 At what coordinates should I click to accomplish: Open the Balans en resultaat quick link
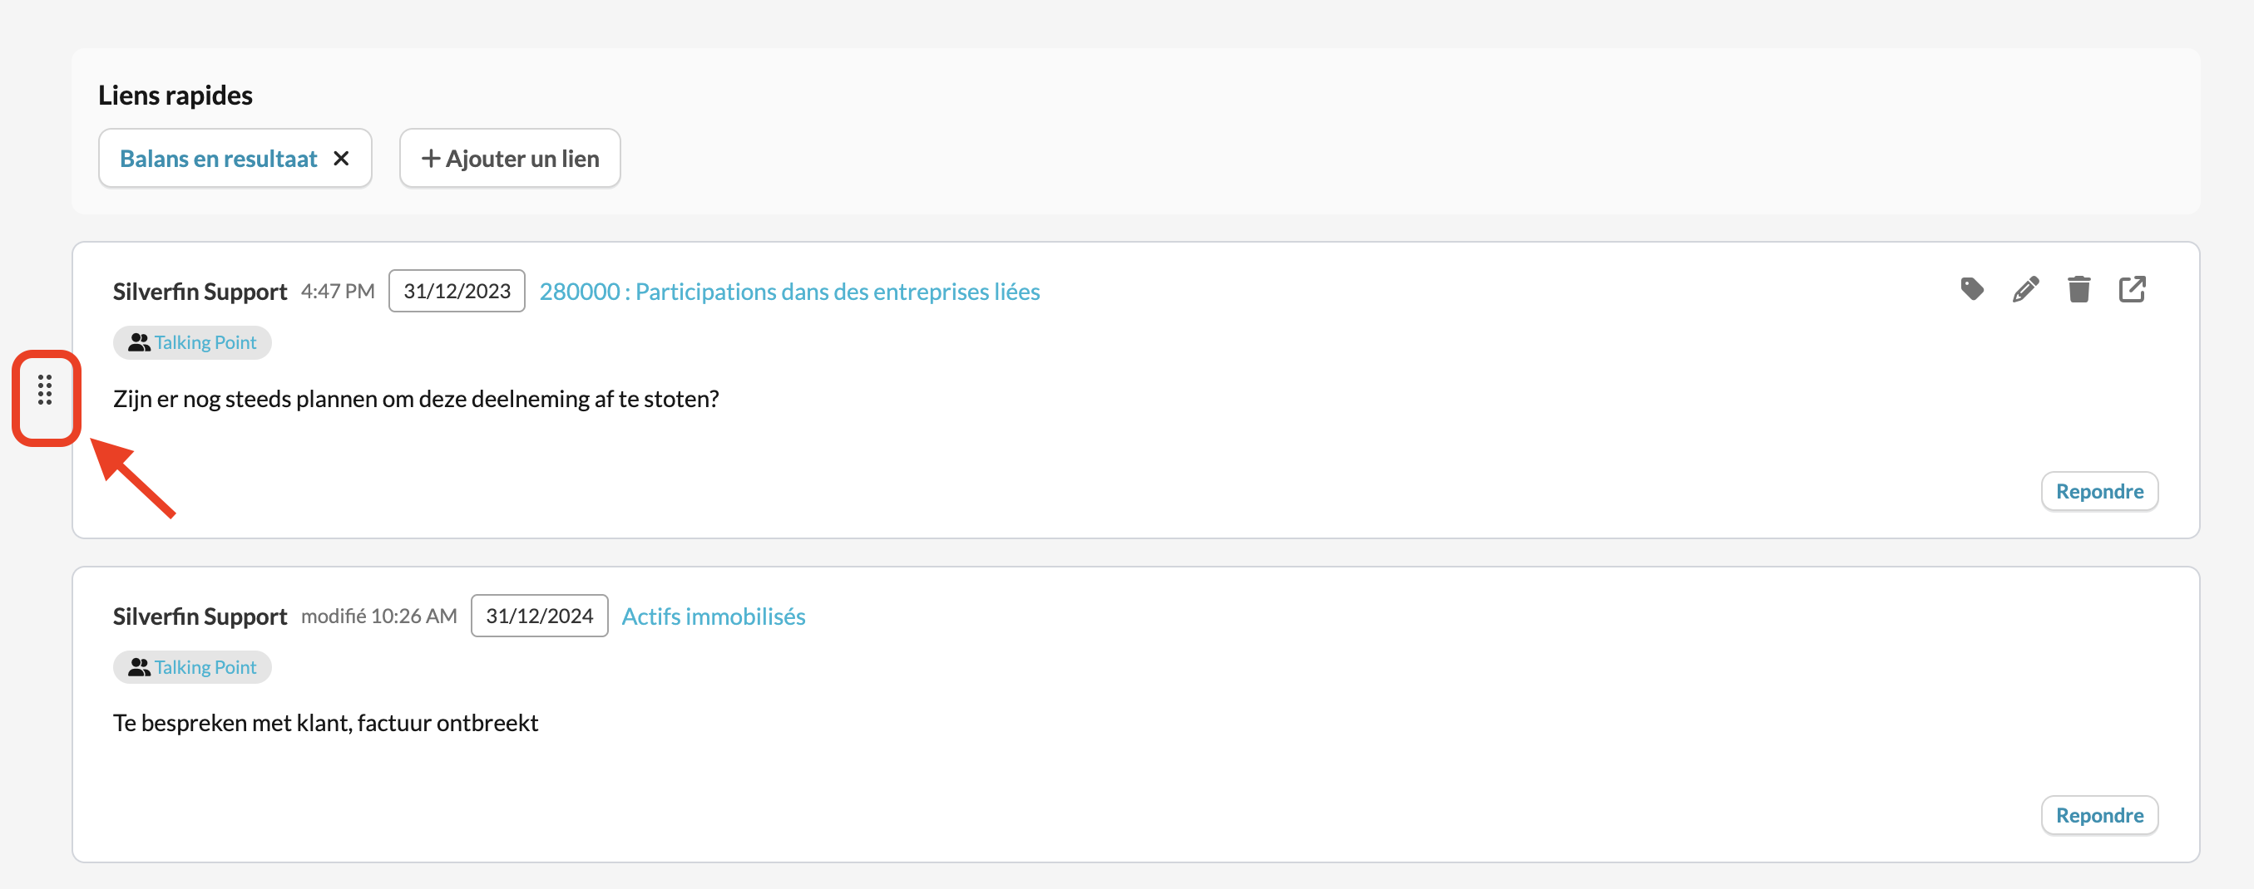pyautogui.click(x=218, y=158)
